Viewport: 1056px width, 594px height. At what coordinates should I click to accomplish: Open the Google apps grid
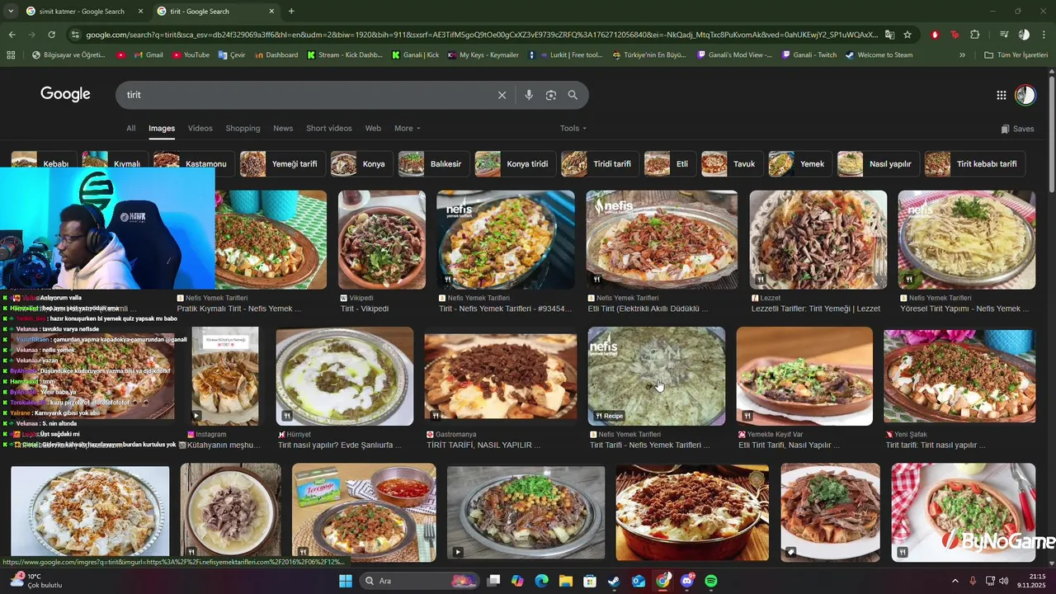[x=1001, y=95]
